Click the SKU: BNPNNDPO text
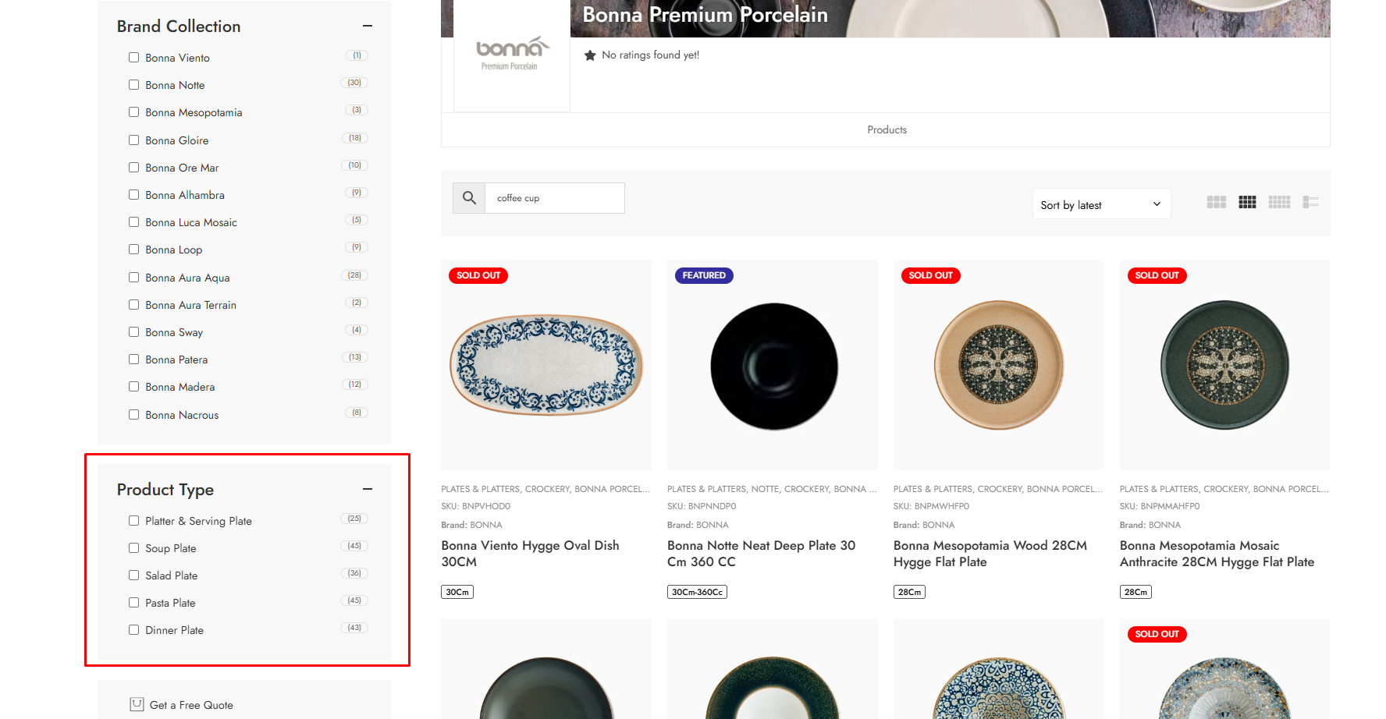 tap(702, 506)
